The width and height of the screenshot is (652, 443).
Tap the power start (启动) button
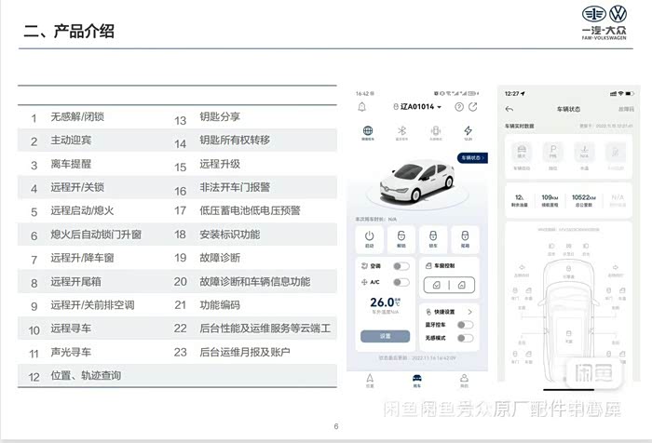pos(369,239)
